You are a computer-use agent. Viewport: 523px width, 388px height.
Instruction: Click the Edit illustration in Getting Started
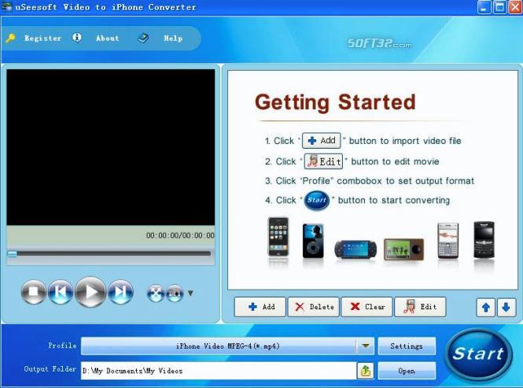(x=323, y=161)
